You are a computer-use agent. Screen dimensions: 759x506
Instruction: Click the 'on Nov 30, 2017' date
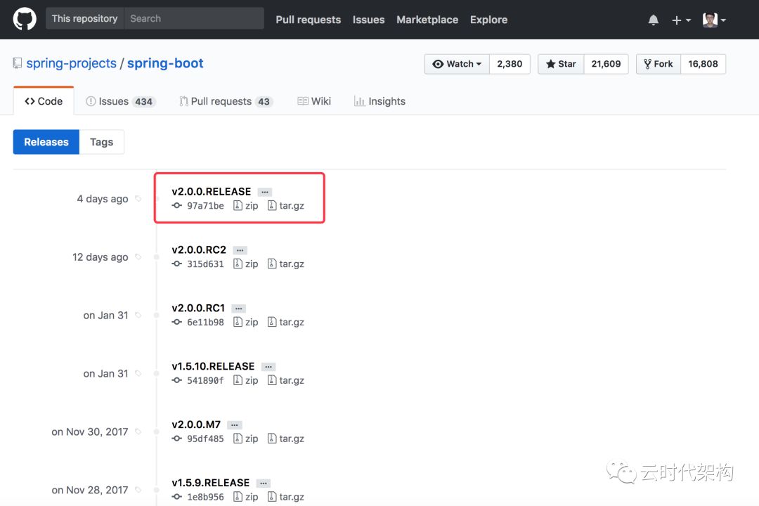click(89, 432)
